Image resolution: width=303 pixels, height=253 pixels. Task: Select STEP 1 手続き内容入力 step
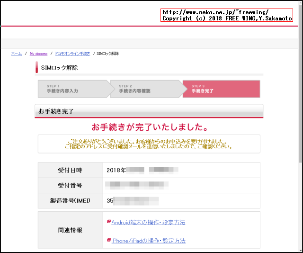tap(74, 89)
